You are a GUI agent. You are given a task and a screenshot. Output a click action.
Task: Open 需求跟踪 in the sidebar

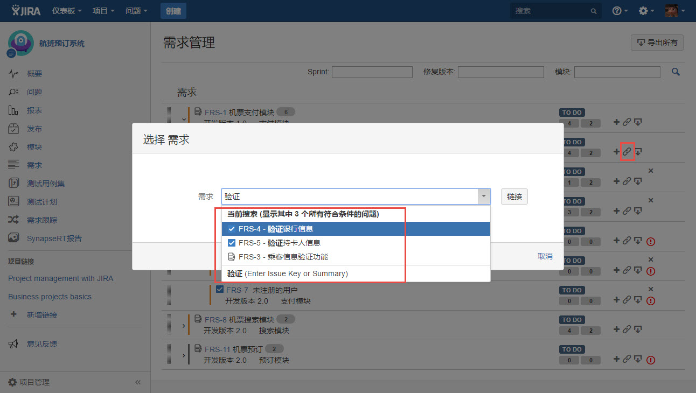pos(42,220)
